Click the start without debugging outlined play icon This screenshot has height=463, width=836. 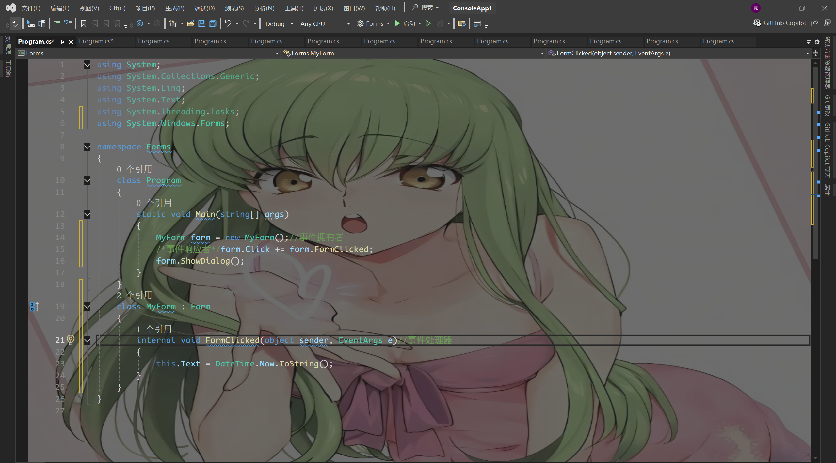[428, 23]
